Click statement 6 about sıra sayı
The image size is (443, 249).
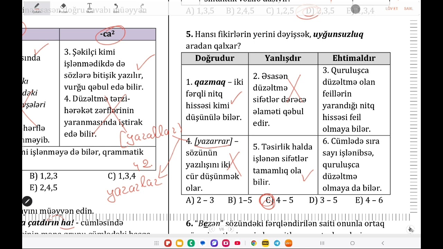tap(354, 165)
